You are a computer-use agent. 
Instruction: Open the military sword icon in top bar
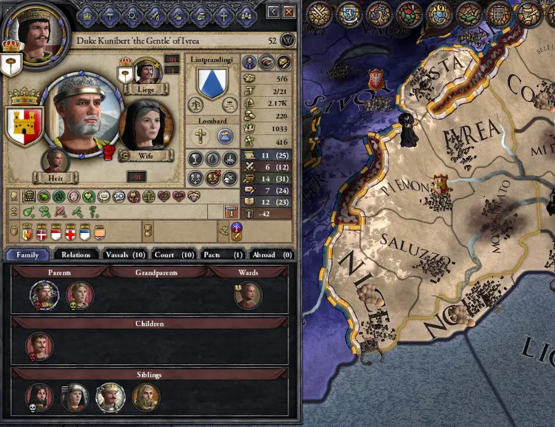(x=155, y=16)
